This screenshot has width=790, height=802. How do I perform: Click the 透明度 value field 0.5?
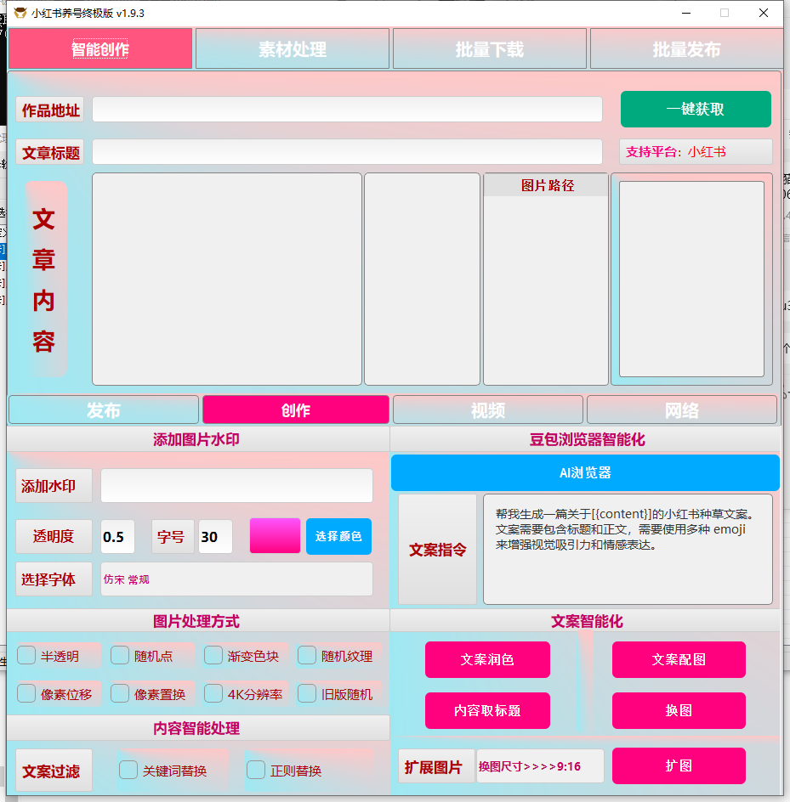pyautogui.click(x=117, y=537)
